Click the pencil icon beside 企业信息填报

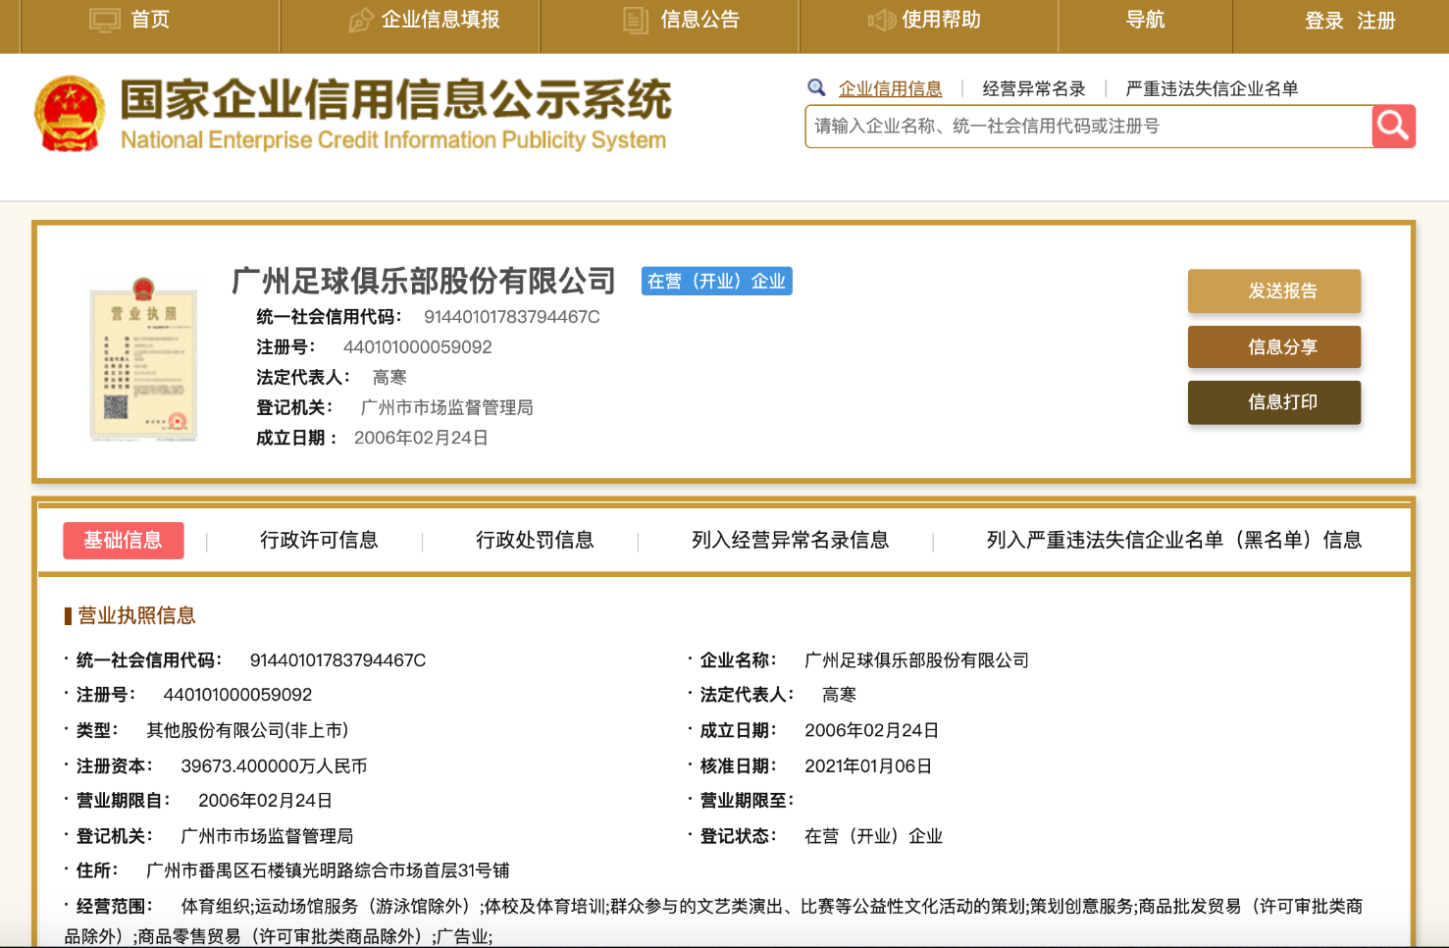[x=361, y=21]
